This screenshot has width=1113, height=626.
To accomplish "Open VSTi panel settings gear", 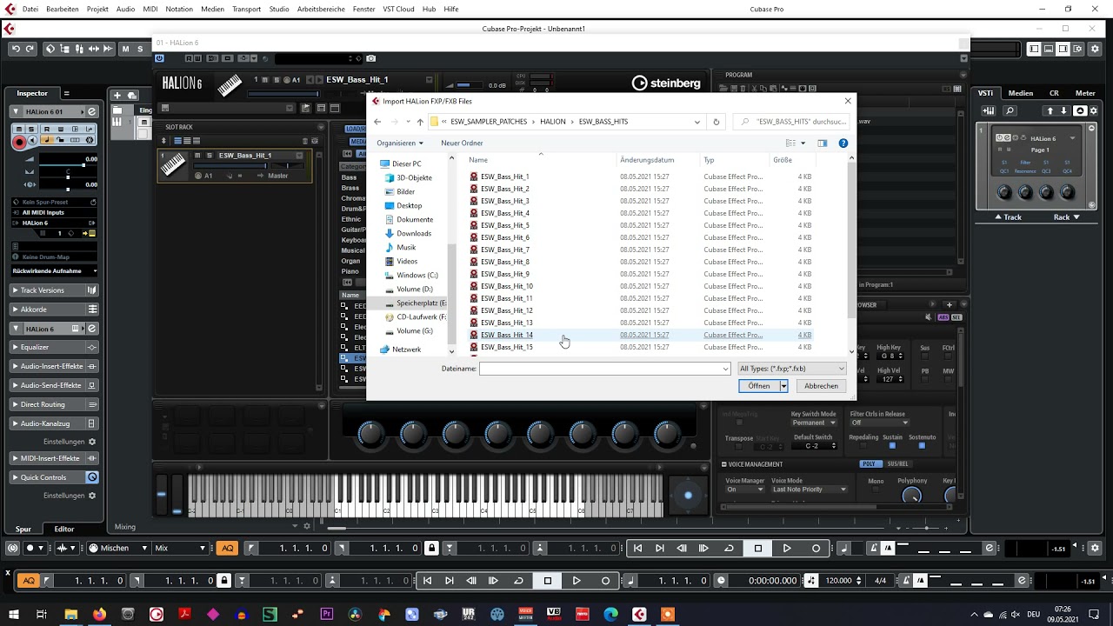I will point(1096,110).
